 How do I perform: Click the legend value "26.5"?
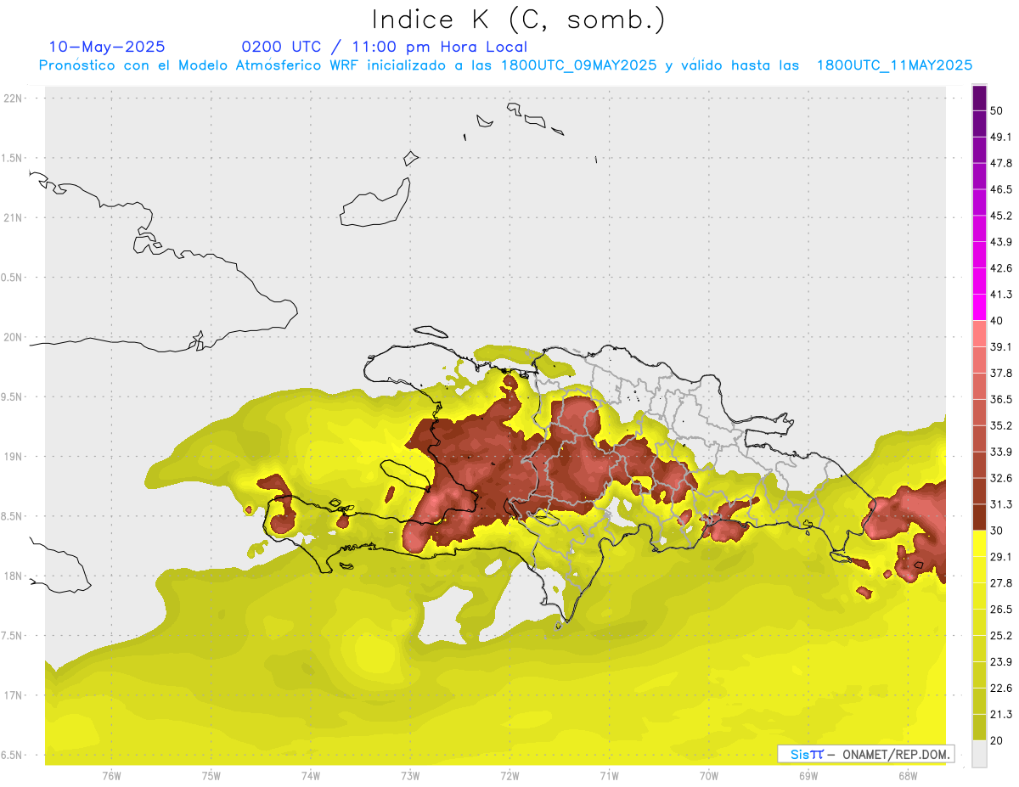(1000, 610)
